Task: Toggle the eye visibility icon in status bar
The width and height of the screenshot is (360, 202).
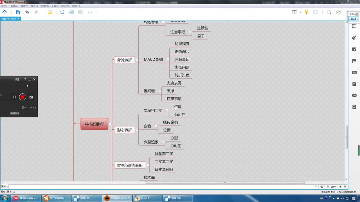Action: (x=322, y=187)
